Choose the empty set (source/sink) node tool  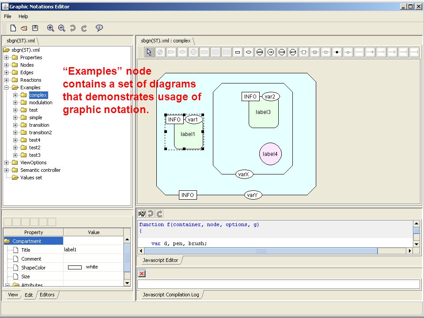click(160, 52)
